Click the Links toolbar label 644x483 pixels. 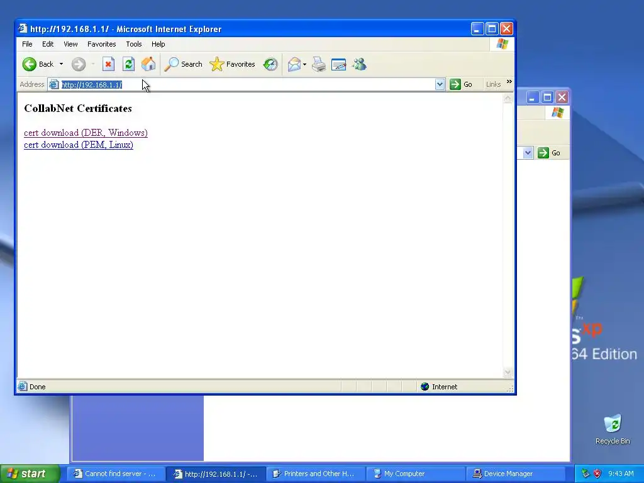coord(493,84)
